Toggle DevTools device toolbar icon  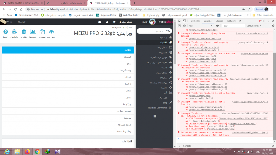184,21
